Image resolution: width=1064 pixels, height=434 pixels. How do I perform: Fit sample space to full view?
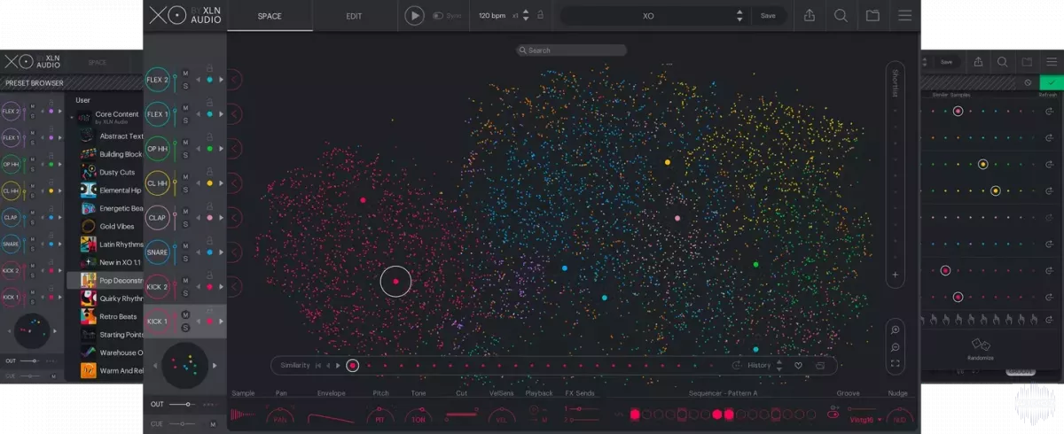[x=896, y=364]
